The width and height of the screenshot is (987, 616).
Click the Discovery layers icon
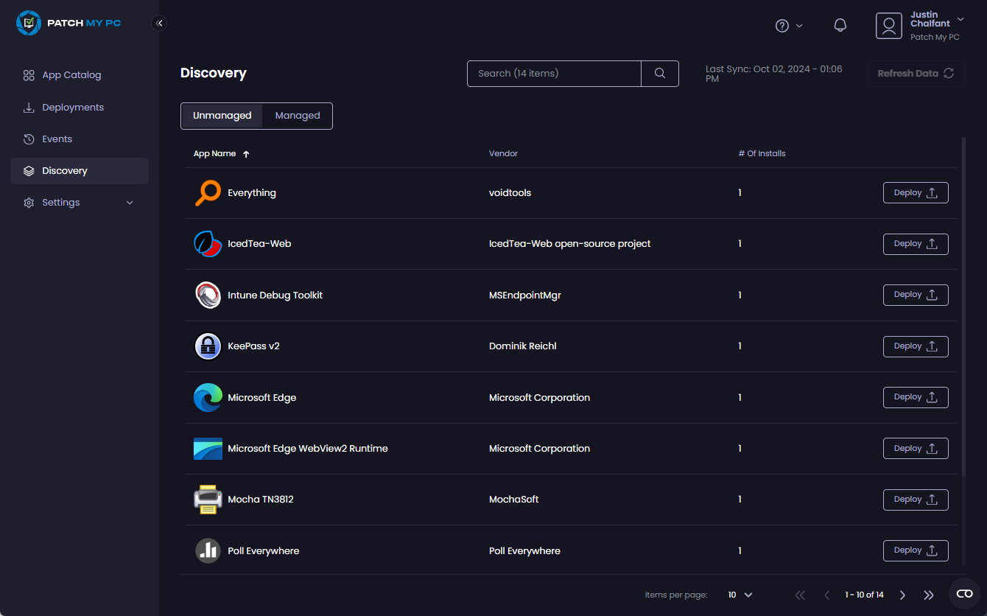(x=29, y=170)
